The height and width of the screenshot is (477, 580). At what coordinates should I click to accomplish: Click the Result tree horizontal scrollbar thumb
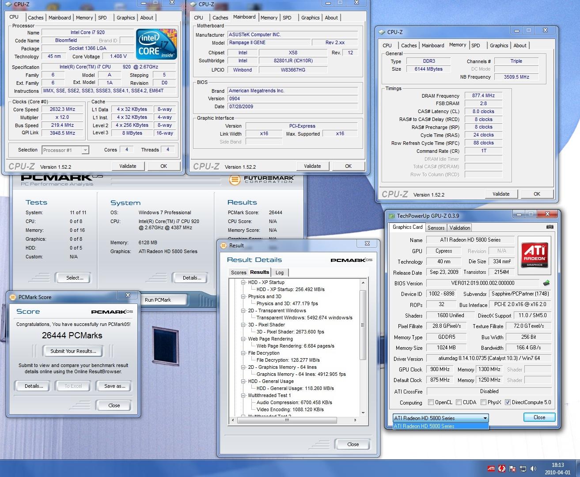point(287,420)
